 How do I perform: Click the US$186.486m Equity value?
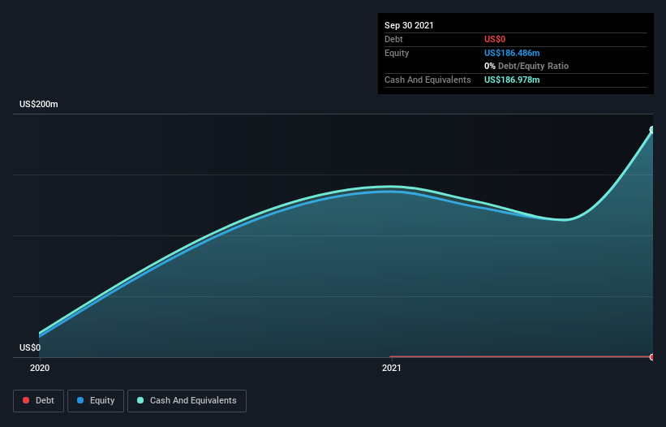(x=512, y=53)
